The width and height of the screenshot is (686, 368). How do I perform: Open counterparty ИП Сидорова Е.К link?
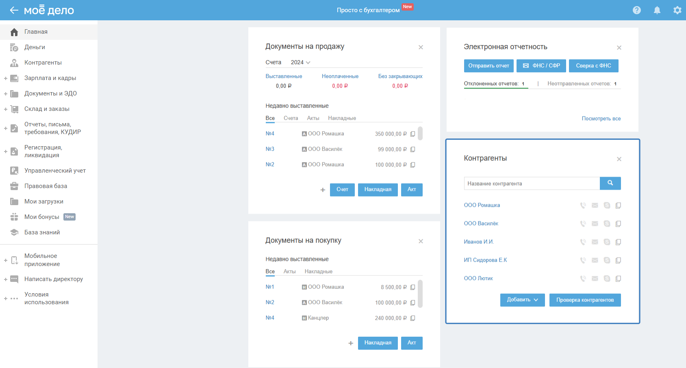tap(485, 260)
